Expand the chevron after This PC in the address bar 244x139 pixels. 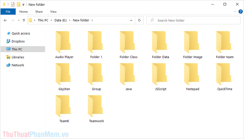[x=51, y=20]
